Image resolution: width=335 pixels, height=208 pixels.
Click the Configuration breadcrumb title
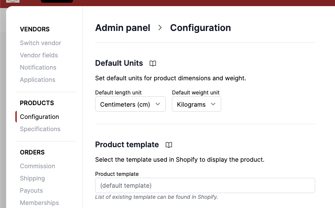(x=200, y=28)
